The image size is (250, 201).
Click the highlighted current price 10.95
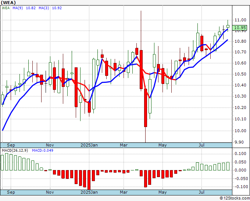point(240,28)
